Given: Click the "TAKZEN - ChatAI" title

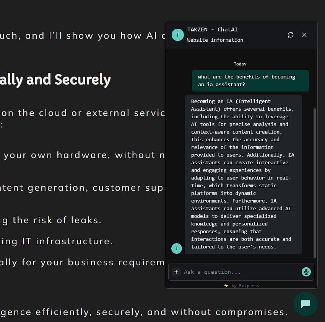Looking at the screenshot, I should click(x=212, y=29).
